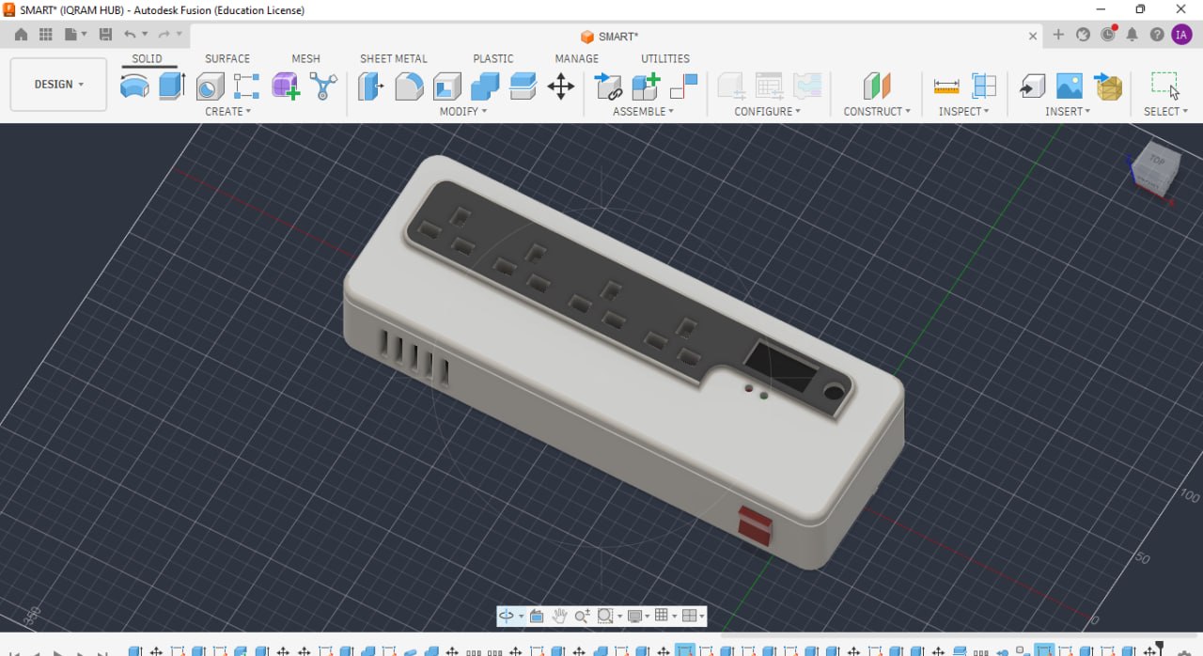The width and height of the screenshot is (1203, 656).
Task: Expand the CONFIGURE dropdown menu
Action: pos(768,111)
